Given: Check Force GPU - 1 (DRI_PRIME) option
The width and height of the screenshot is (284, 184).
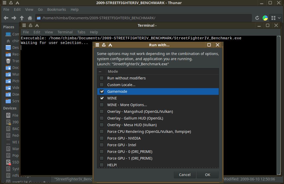Looking at the screenshot, I should pos(102,158).
